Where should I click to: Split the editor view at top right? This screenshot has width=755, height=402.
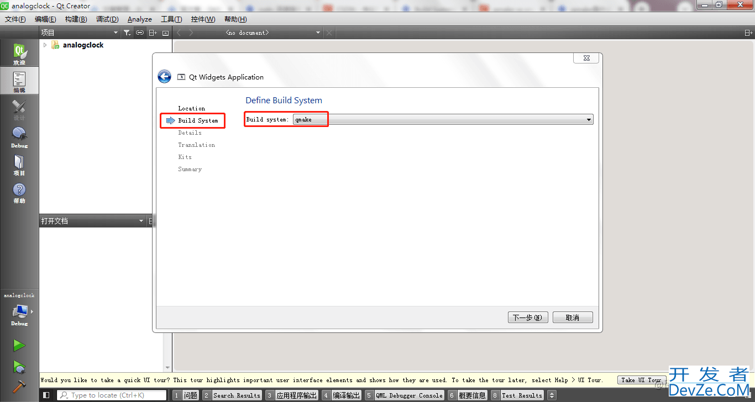[x=748, y=33]
